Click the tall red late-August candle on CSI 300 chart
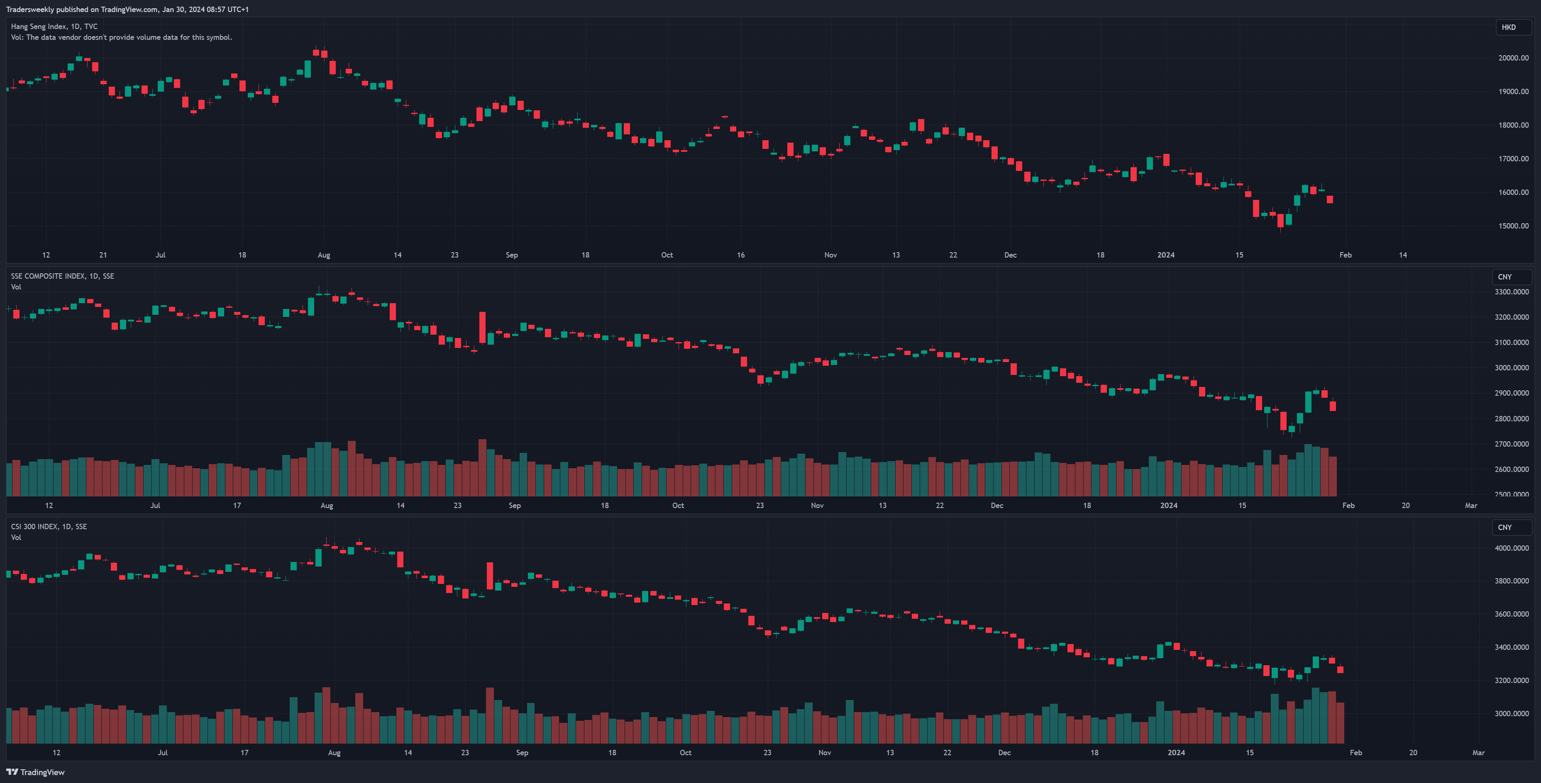 pyautogui.click(x=490, y=576)
